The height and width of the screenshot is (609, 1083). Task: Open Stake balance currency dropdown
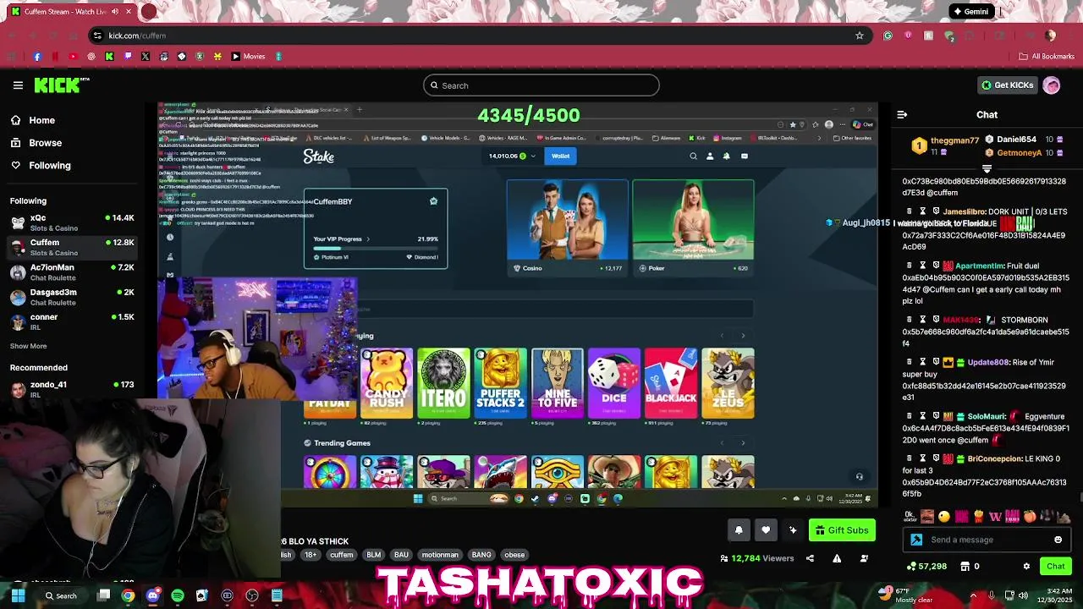point(533,156)
